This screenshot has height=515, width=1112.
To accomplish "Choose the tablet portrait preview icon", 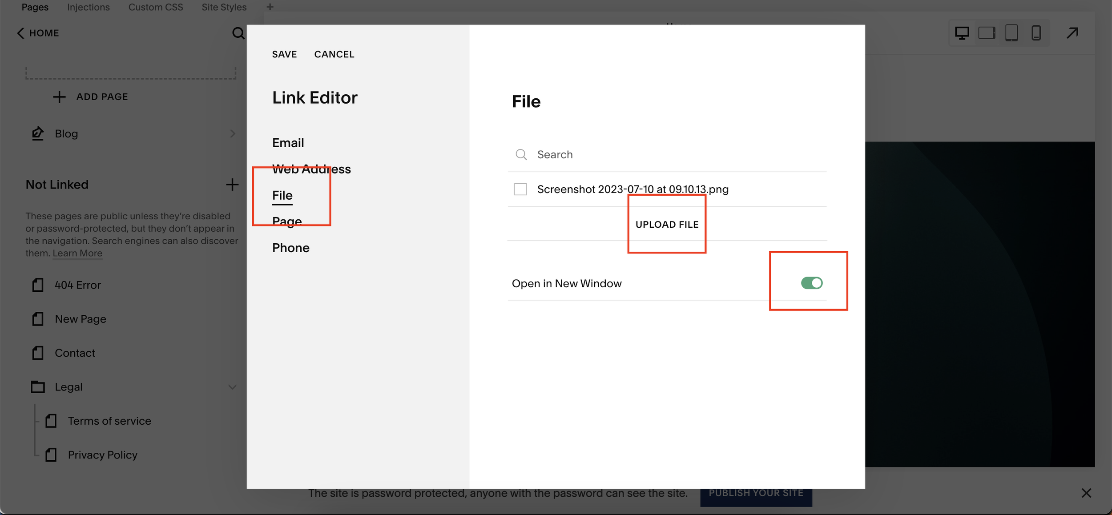I will pyautogui.click(x=1011, y=33).
